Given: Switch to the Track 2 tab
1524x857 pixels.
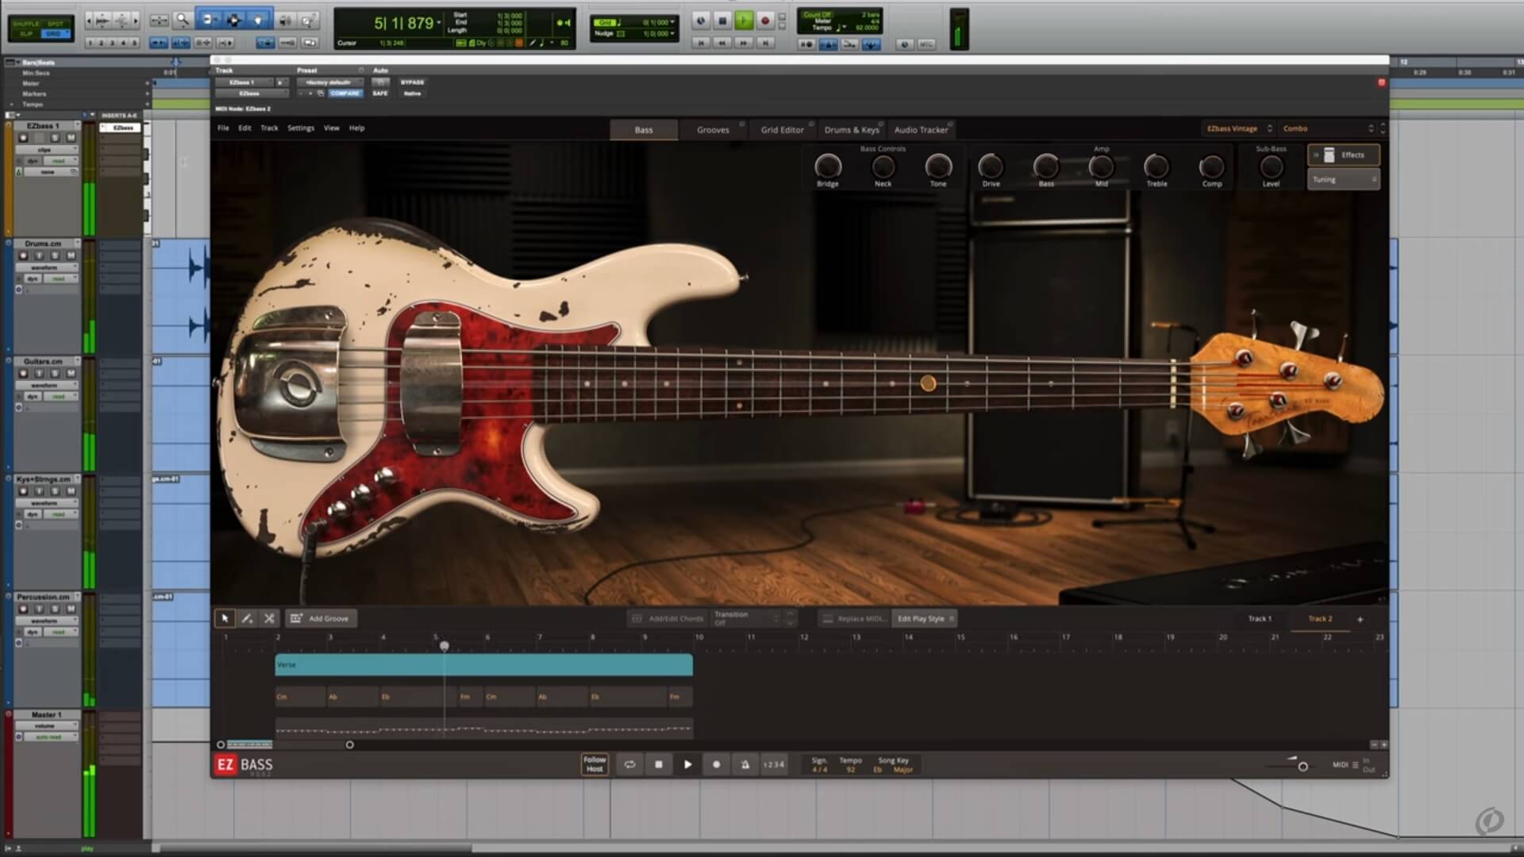Looking at the screenshot, I should point(1321,619).
